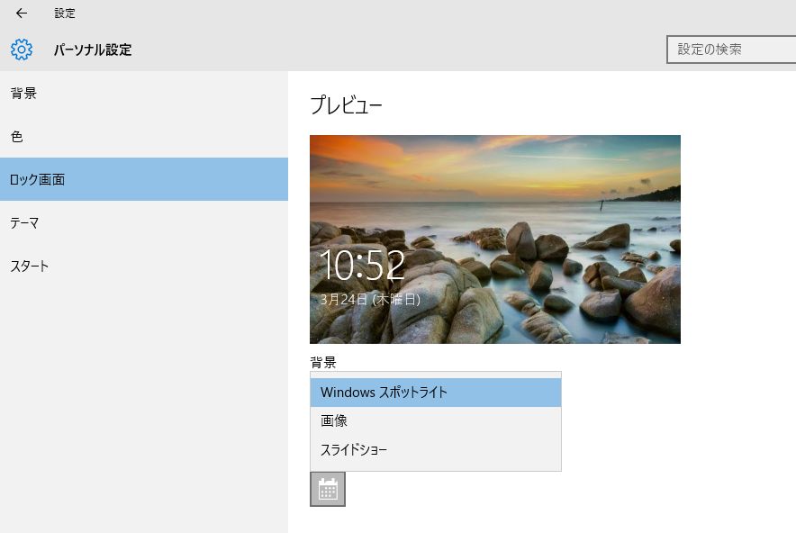Choose Windows スポットライト in the dropdown list
The image size is (796, 533).
click(x=436, y=393)
